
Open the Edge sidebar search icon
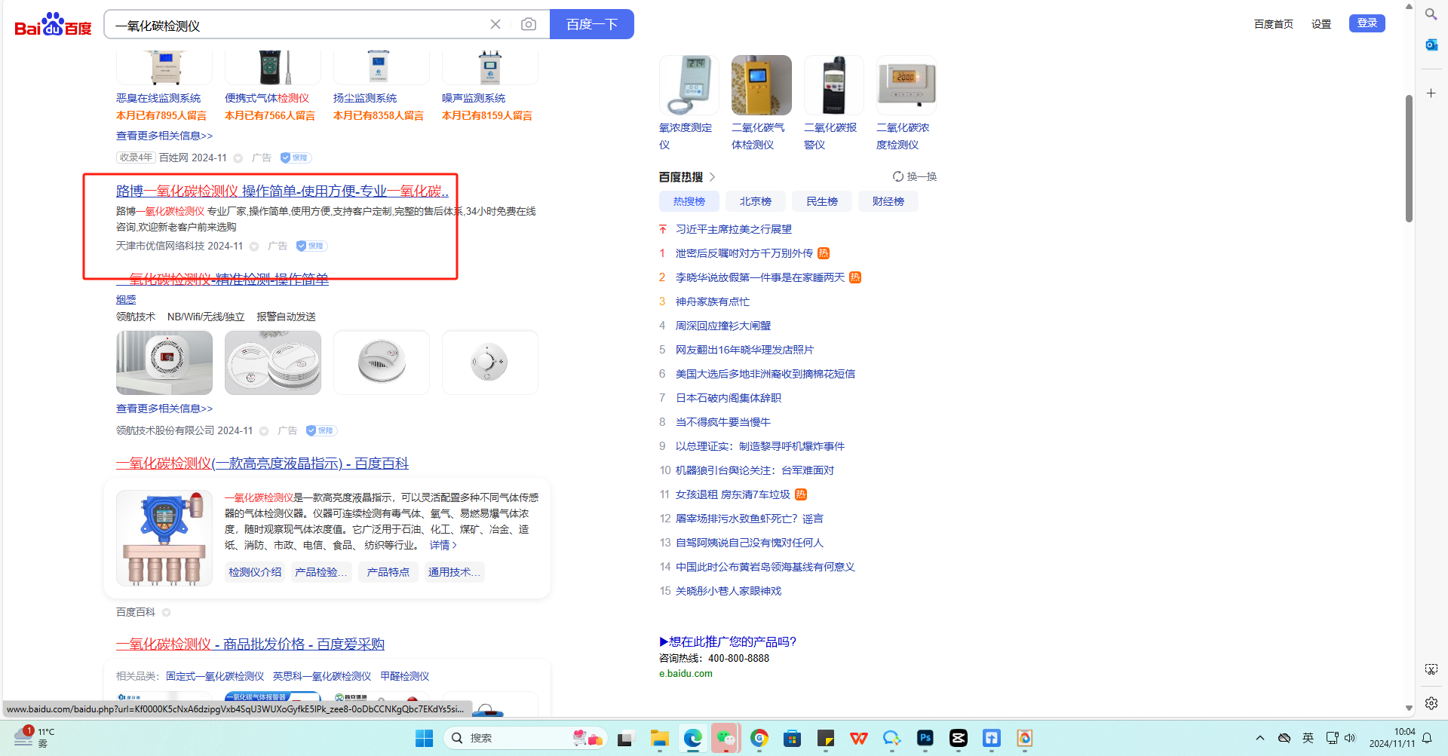pos(1431,14)
